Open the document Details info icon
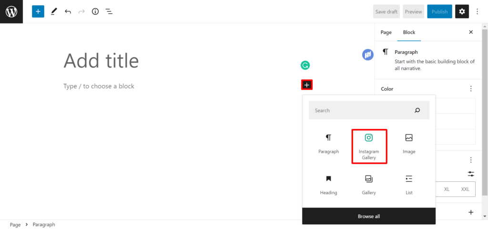The width and height of the screenshot is (488, 229). (x=95, y=11)
